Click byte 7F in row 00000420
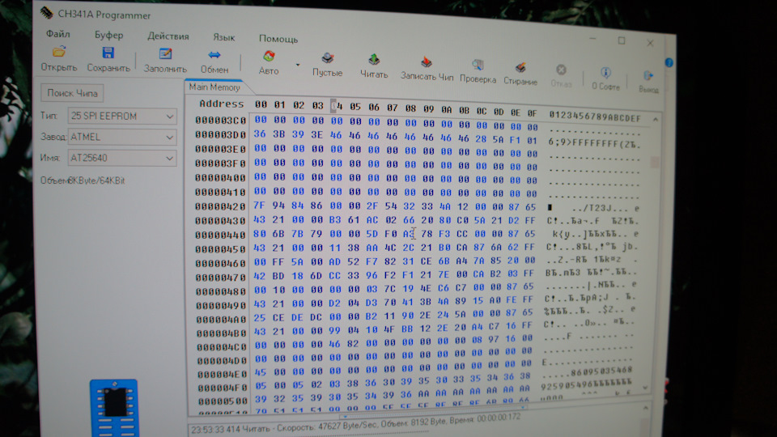Image resolution: width=777 pixels, height=437 pixels. 260,206
